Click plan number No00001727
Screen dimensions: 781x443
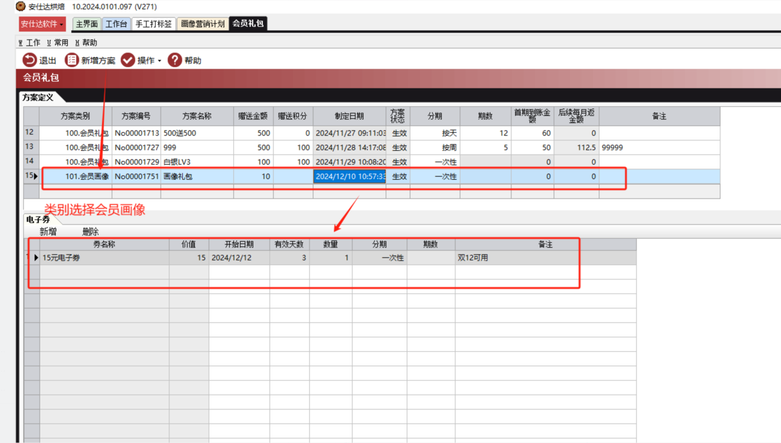[x=137, y=147]
